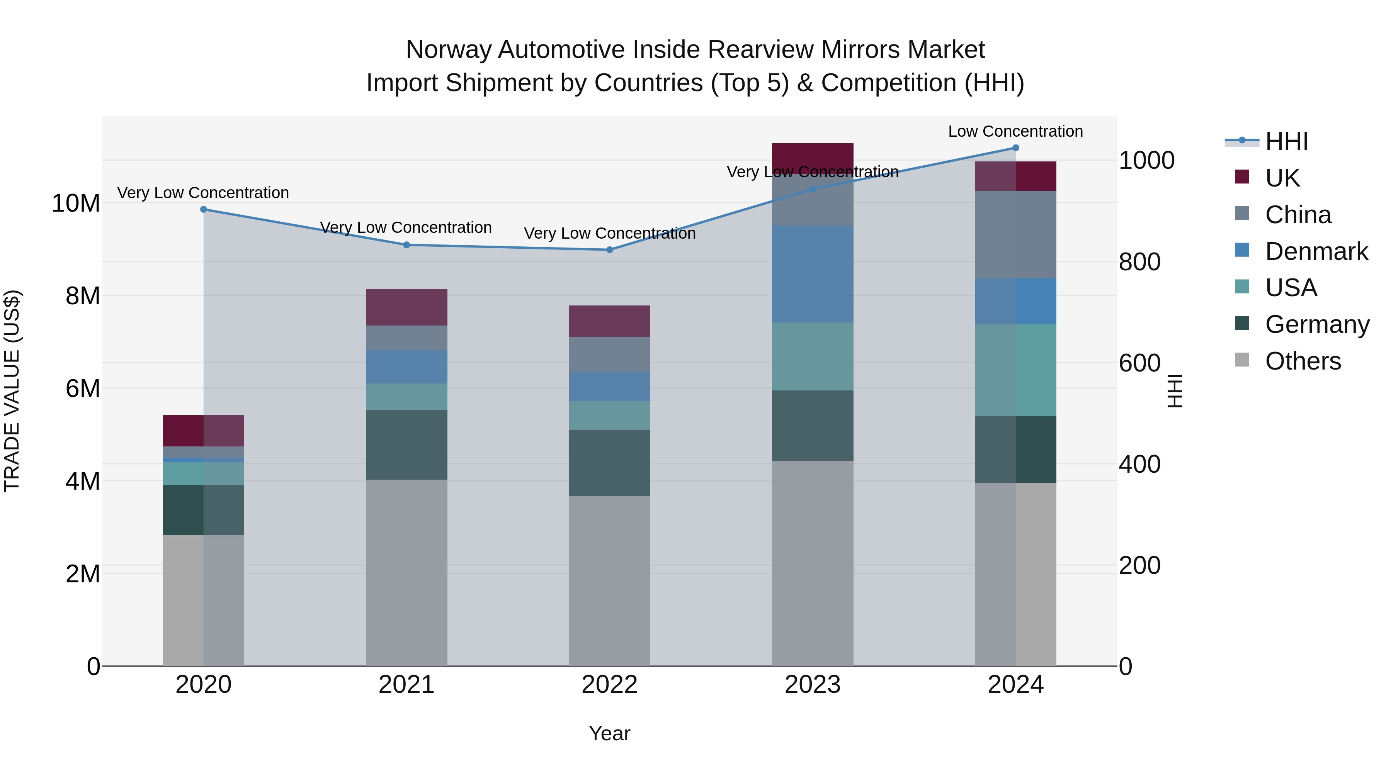Viewport: 1391px width, 782px height.
Task: Click the Germany segment in the 2021 bar
Action: click(406, 445)
